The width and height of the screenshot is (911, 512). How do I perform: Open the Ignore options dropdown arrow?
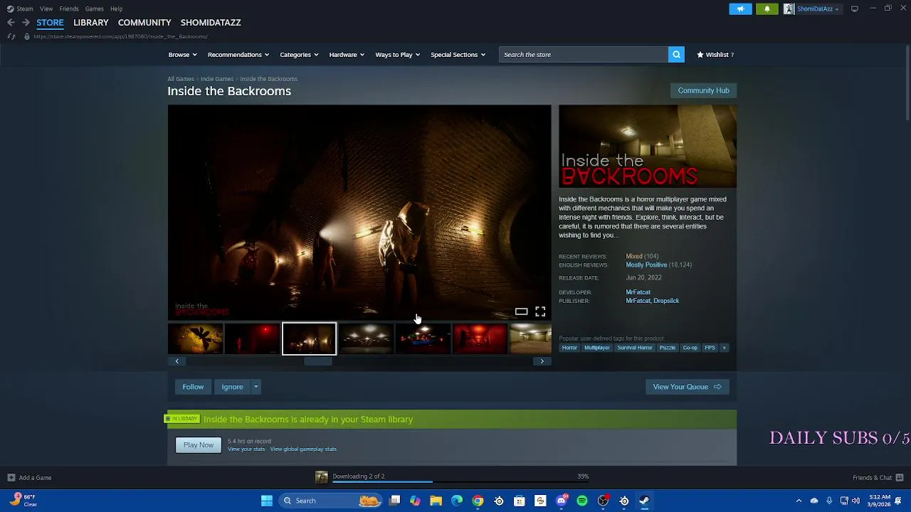[x=256, y=387]
